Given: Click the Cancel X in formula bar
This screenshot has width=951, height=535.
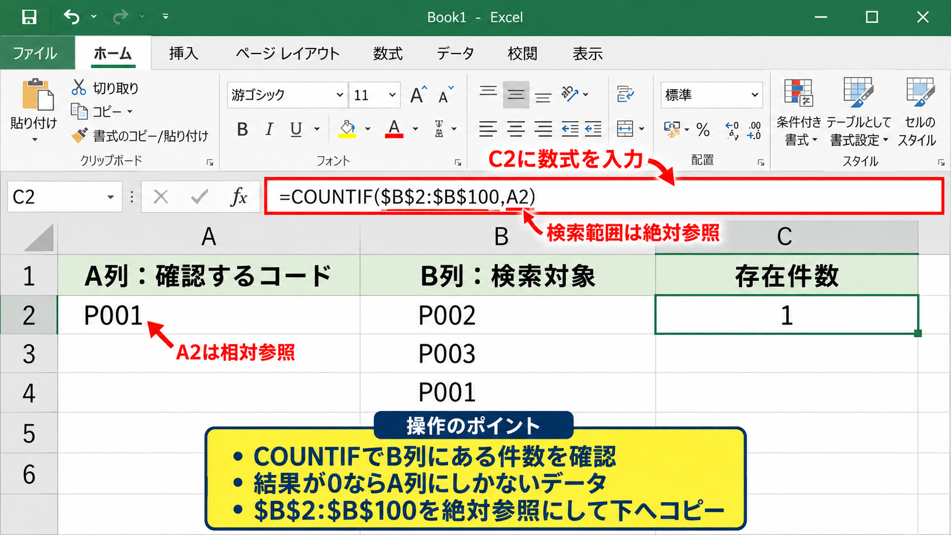Looking at the screenshot, I should [161, 197].
